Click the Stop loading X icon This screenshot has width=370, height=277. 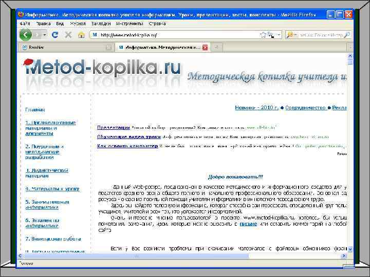pyautogui.click(x=68, y=35)
